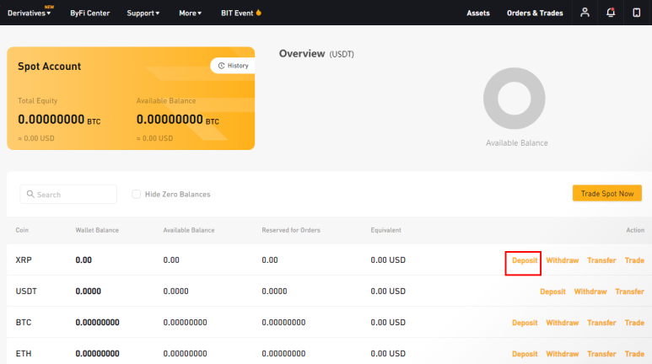
Task: Click XRP wallet balance 0.00
Action: (x=84, y=260)
